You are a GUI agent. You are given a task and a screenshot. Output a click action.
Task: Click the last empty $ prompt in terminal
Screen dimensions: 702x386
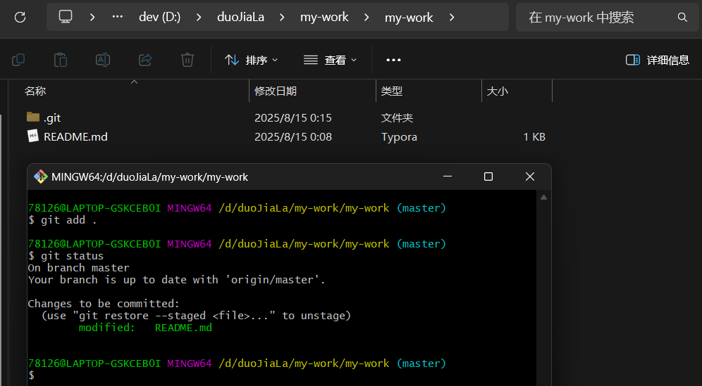31,375
